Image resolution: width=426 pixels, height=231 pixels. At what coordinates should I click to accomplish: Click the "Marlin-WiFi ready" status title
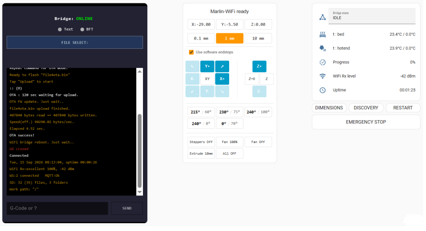[x=230, y=12]
